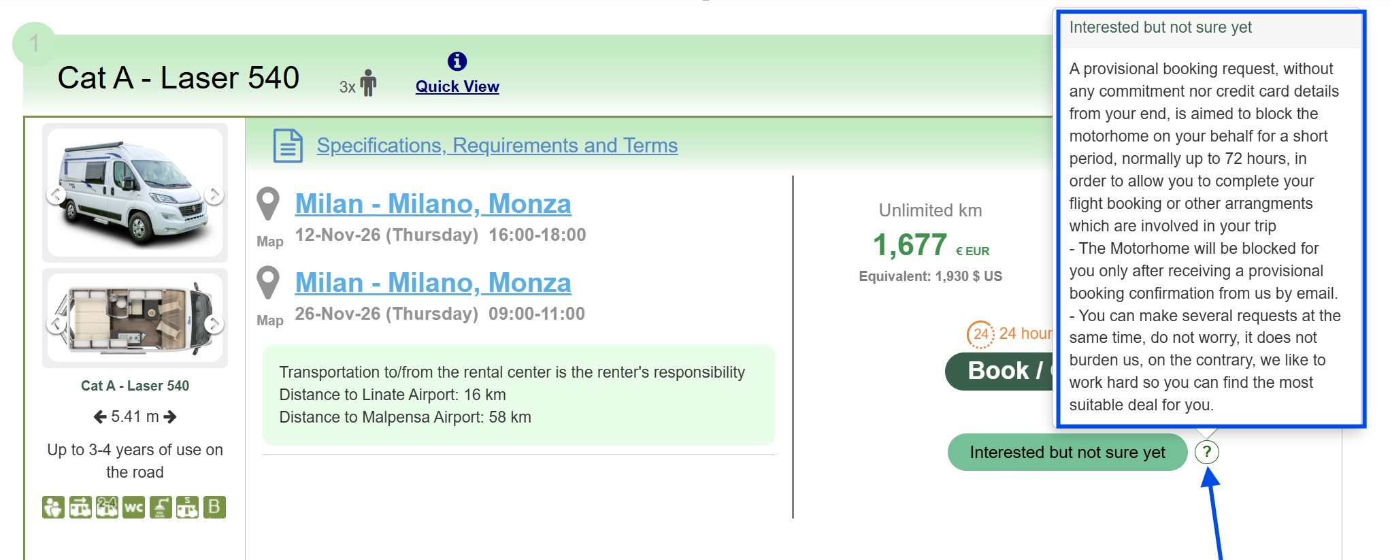This screenshot has width=1390, height=560.
Task: Select the 2-4 berths amenity icon
Action: 107,507
